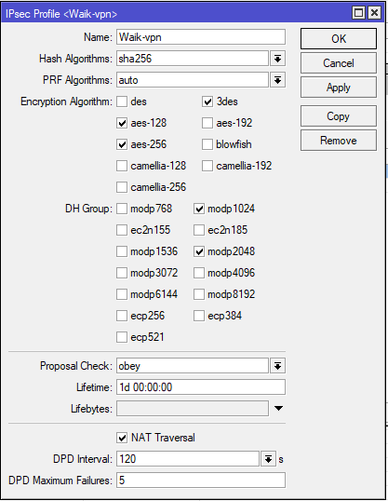The image size is (388, 501).
Task: Uncheck the modp2048 checkbox
Action: click(199, 251)
